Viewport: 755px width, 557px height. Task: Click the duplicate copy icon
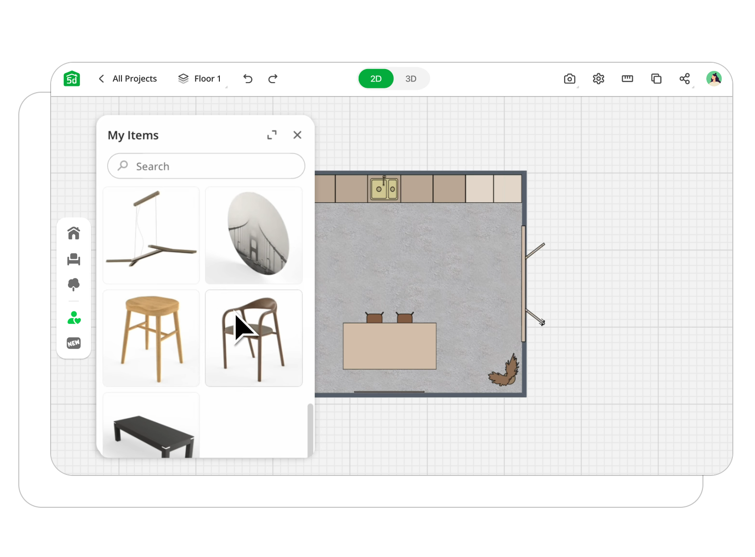pos(656,79)
